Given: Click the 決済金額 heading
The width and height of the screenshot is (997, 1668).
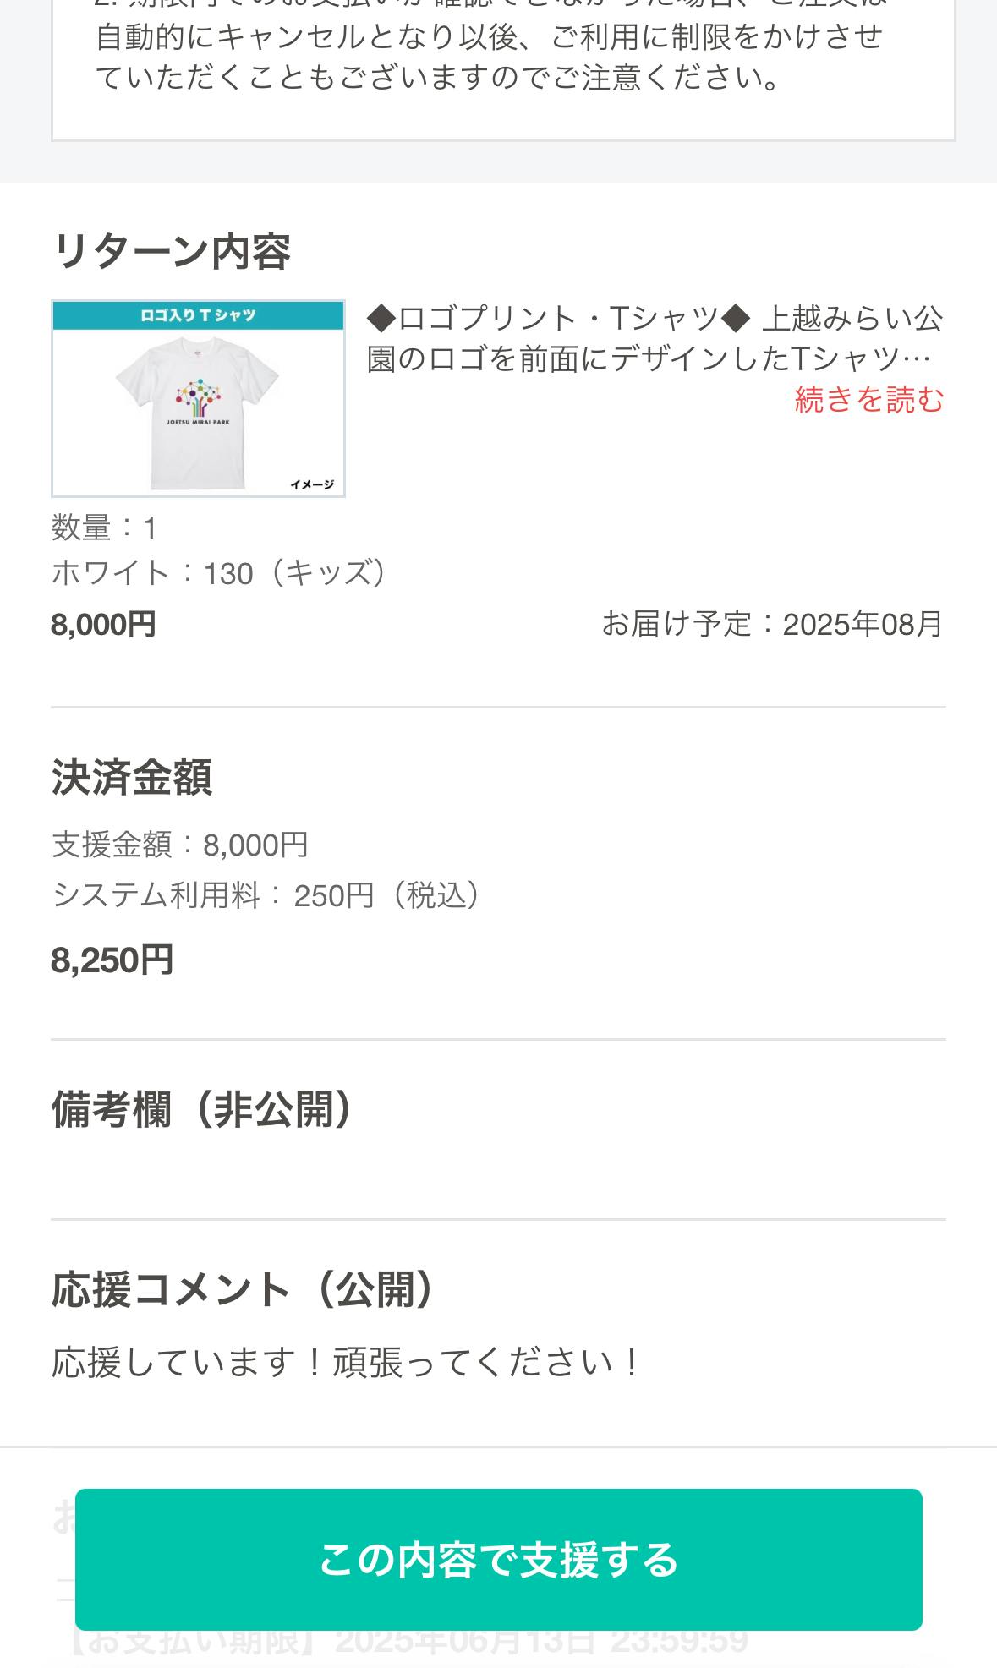Looking at the screenshot, I should tap(131, 777).
